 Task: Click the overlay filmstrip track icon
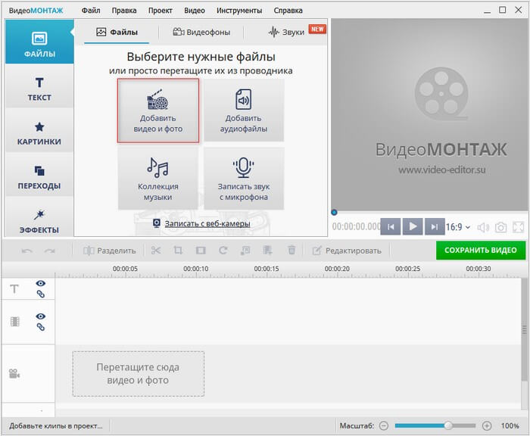15,322
